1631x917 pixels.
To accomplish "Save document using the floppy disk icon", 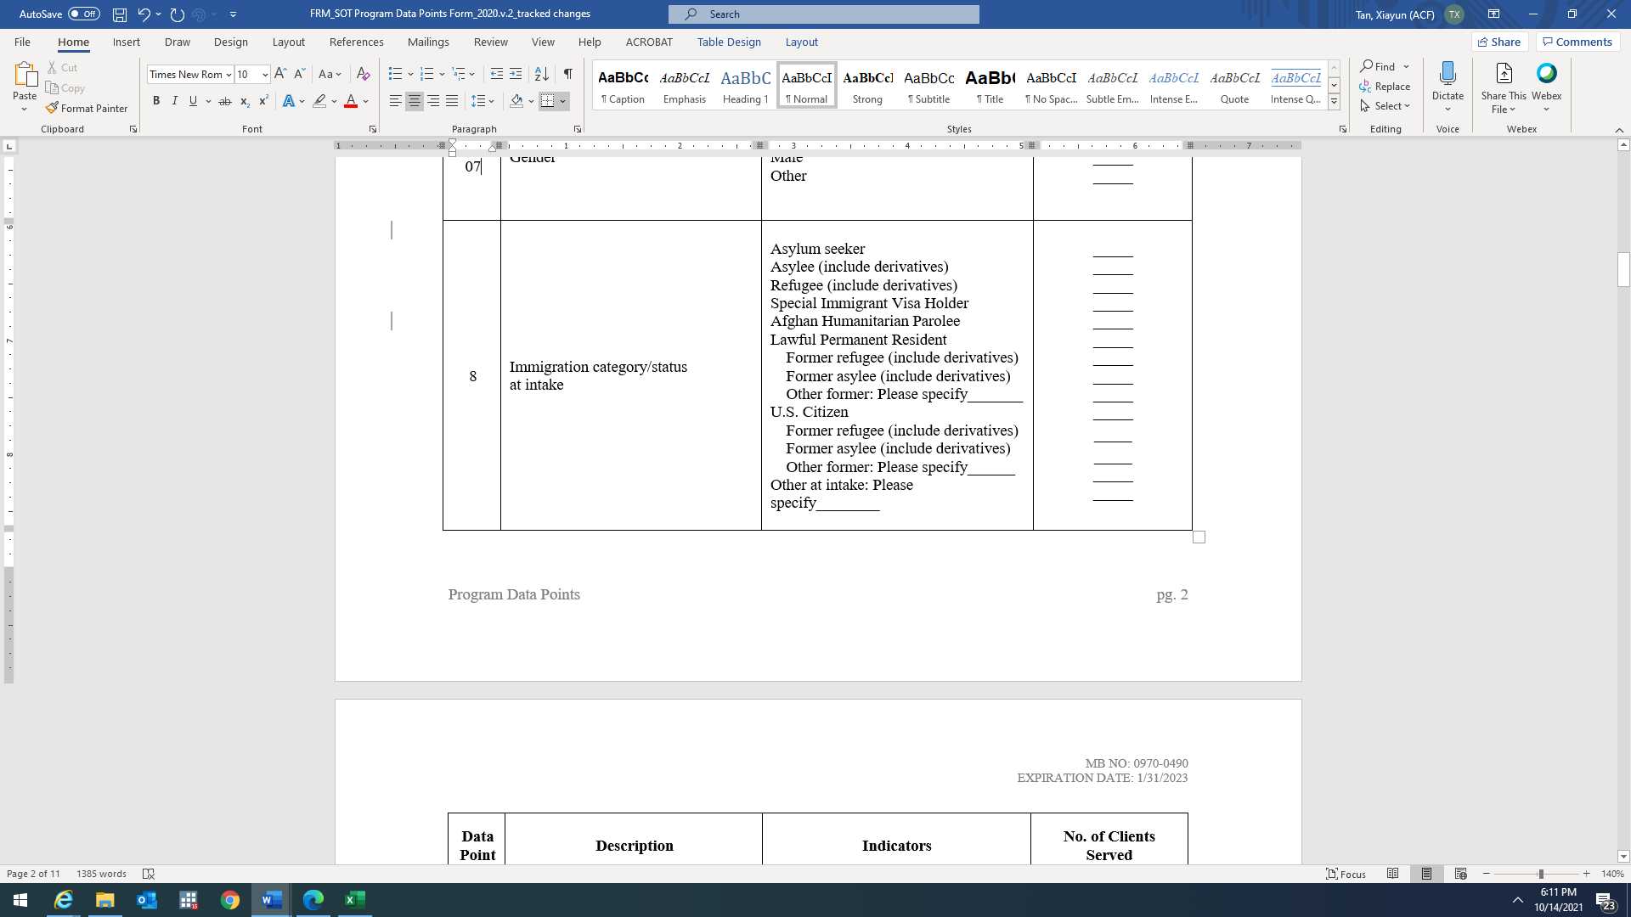I will coord(120,14).
